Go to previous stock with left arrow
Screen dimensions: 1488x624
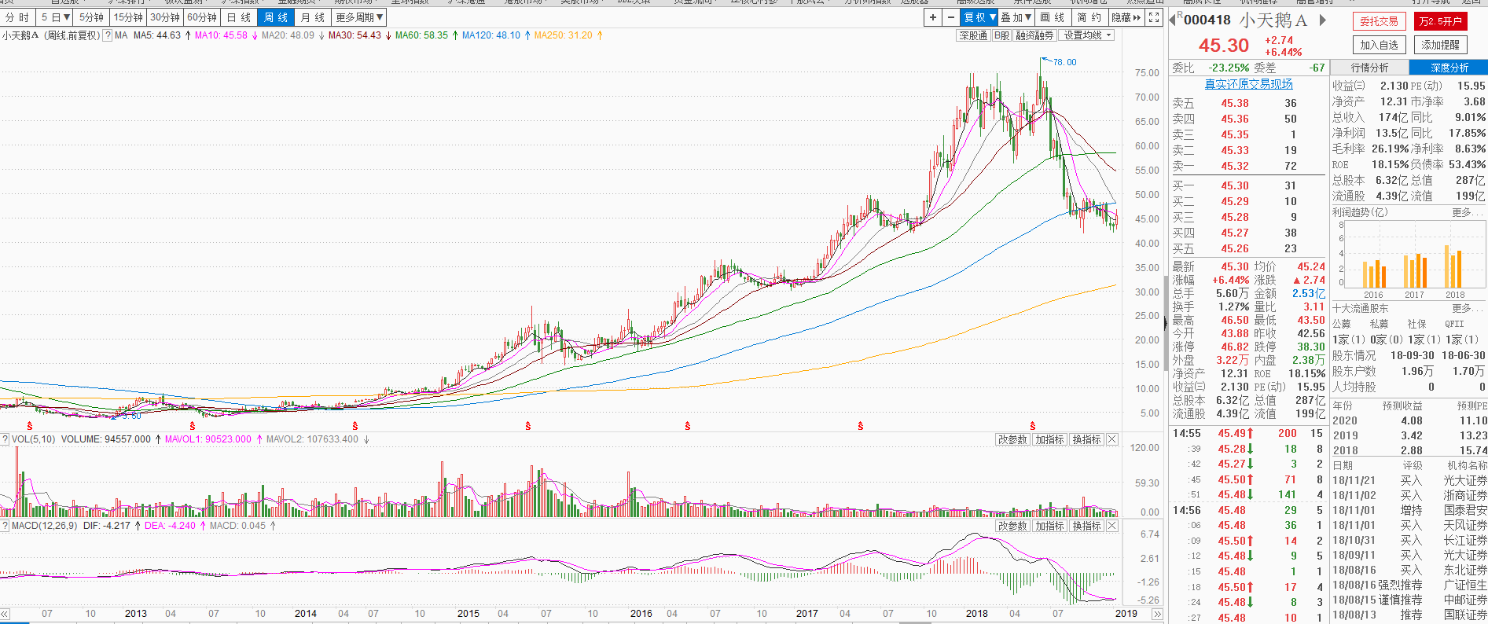pyautogui.click(x=1173, y=20)
